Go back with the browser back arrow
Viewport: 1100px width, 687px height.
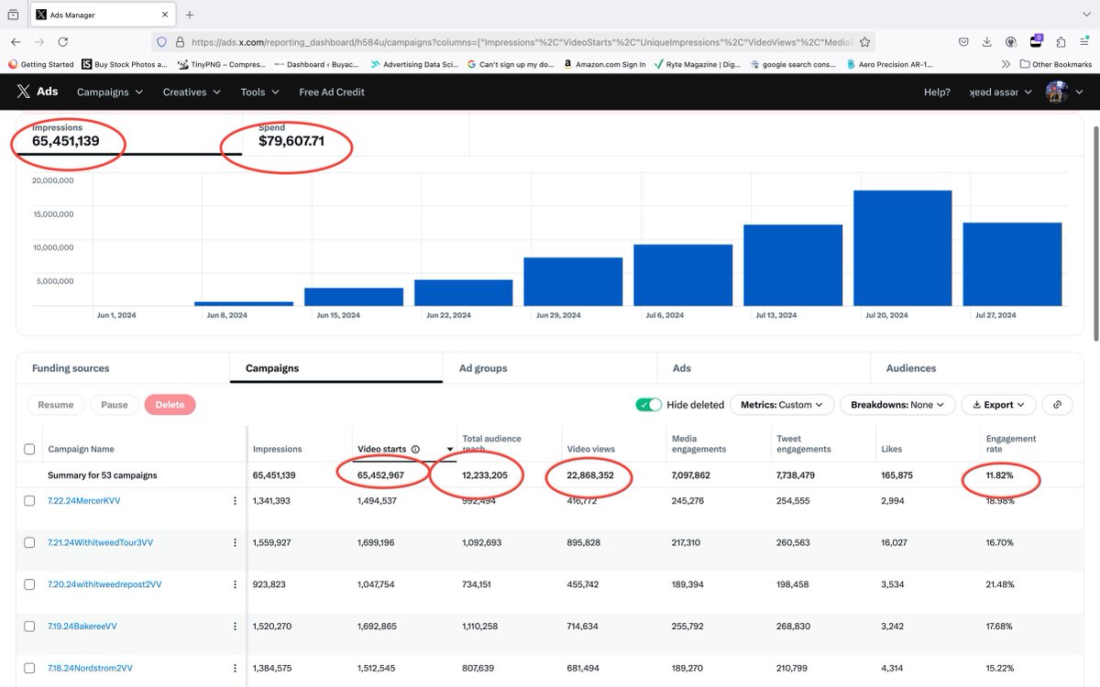click(x=16, y=41)
